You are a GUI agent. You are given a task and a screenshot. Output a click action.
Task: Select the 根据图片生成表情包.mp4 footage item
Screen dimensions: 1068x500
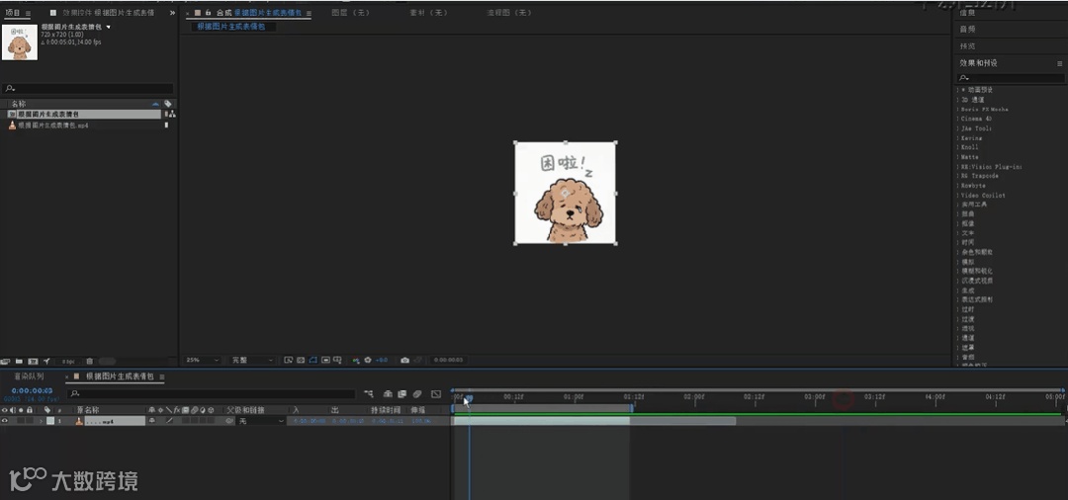(x=52, y=125)
